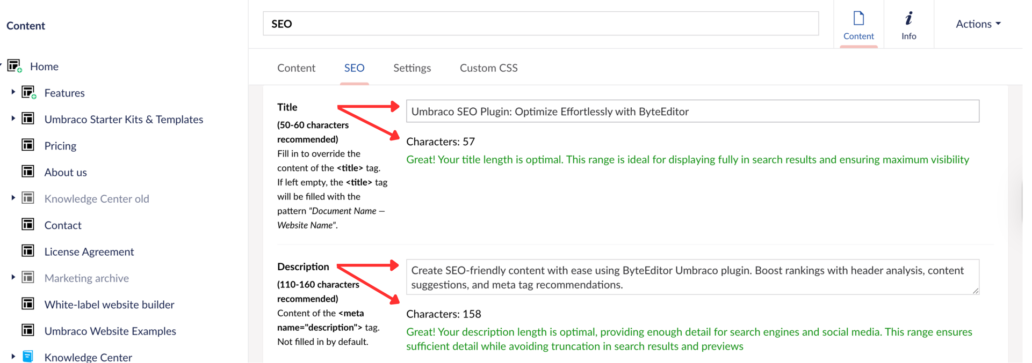Select Umbraco Website Examples tree item
This screenshot has height=363, width=1032.
110,331
